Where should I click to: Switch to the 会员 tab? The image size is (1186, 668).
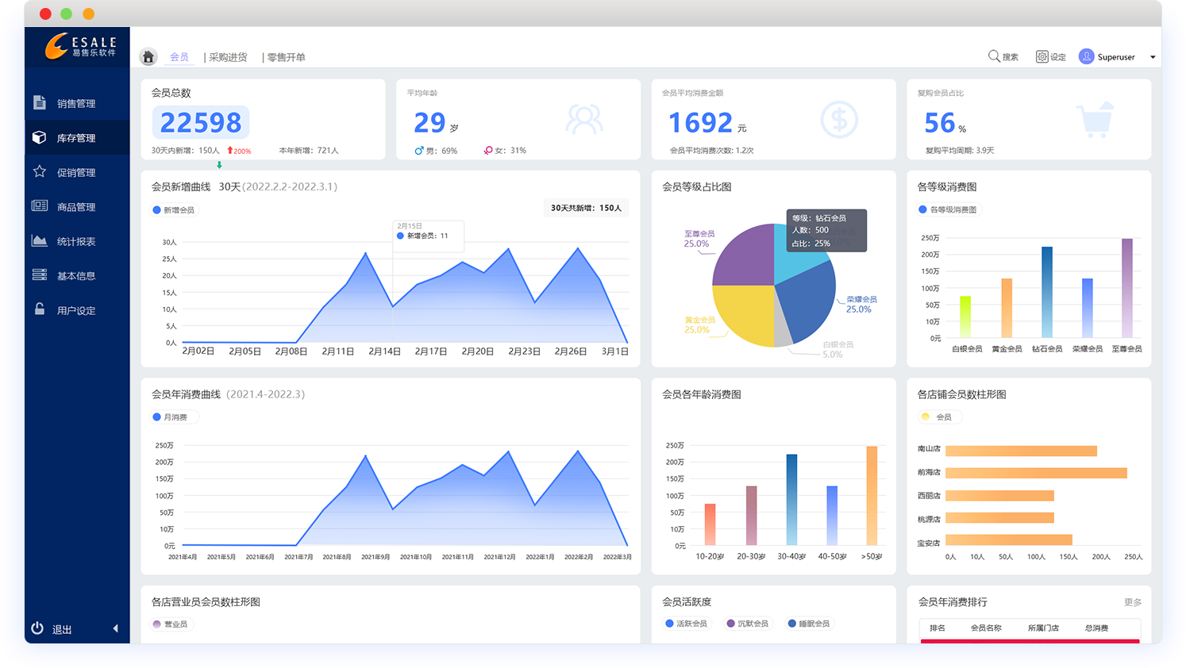179,57
